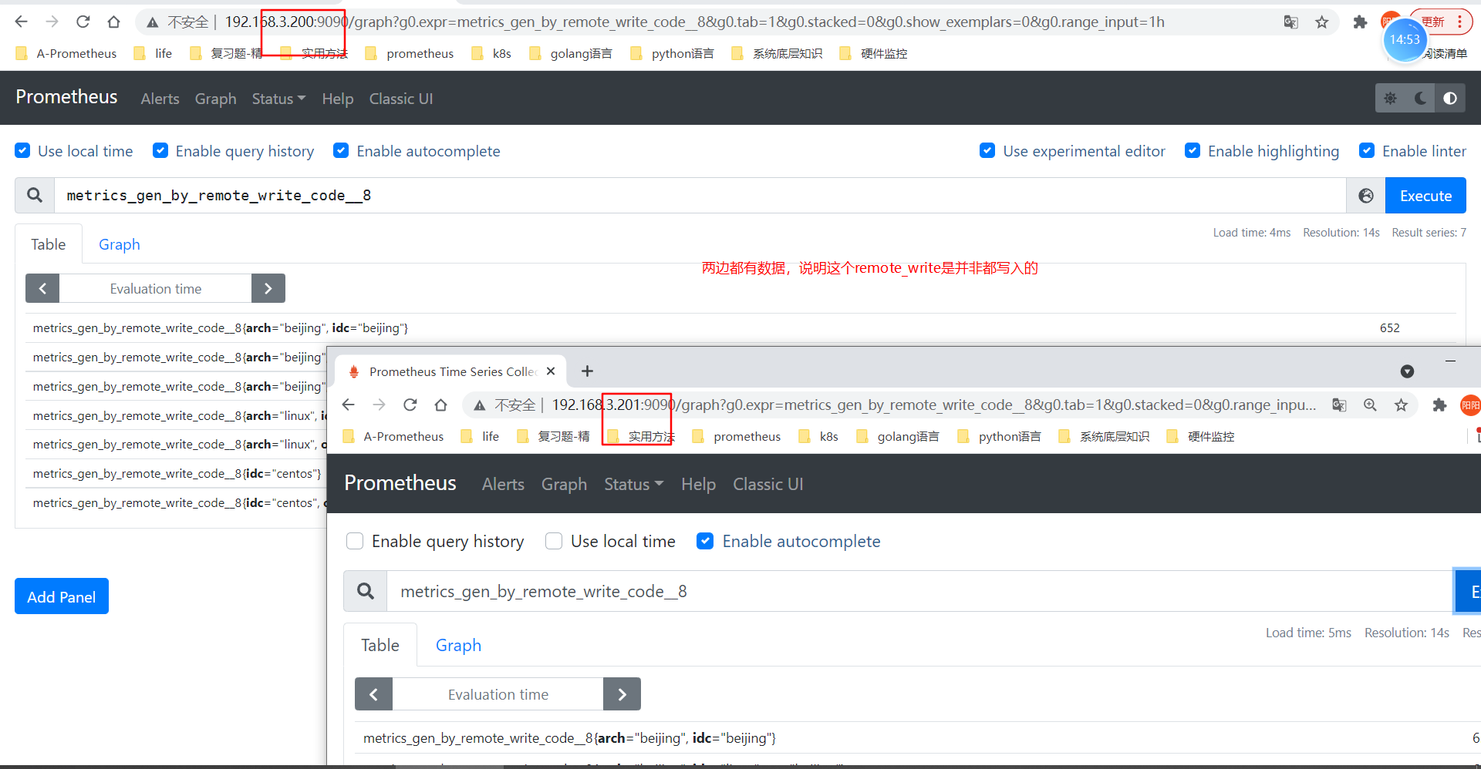
Task: Switch to the Graph tab in the rear panel
Action: point(120,244)
